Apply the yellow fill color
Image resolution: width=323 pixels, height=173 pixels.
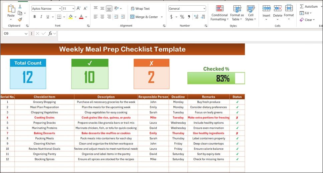coord(70,17)
